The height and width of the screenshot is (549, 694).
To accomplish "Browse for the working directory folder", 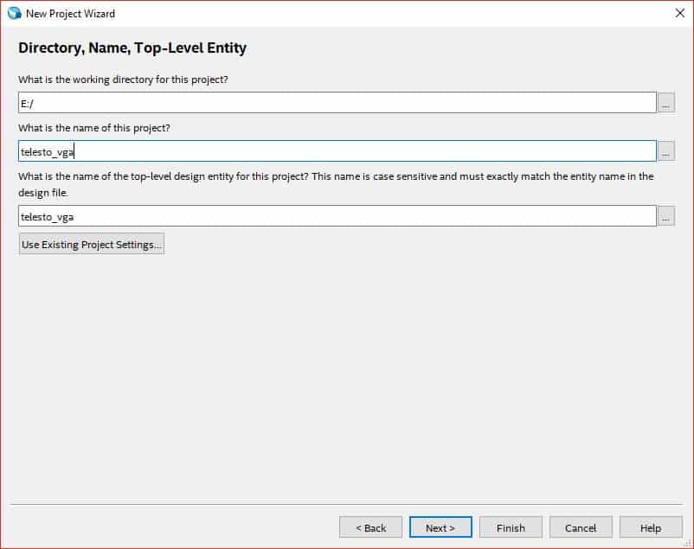I will pyautogui.click(x=665, y=103).
